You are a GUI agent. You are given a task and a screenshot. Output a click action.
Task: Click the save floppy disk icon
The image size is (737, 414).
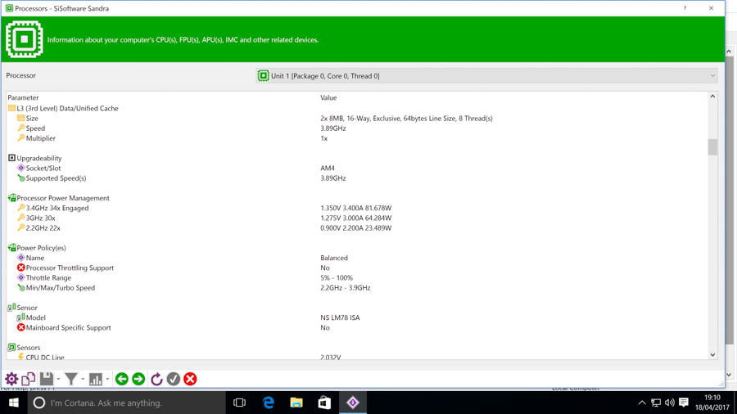click(x=46, y=379)
